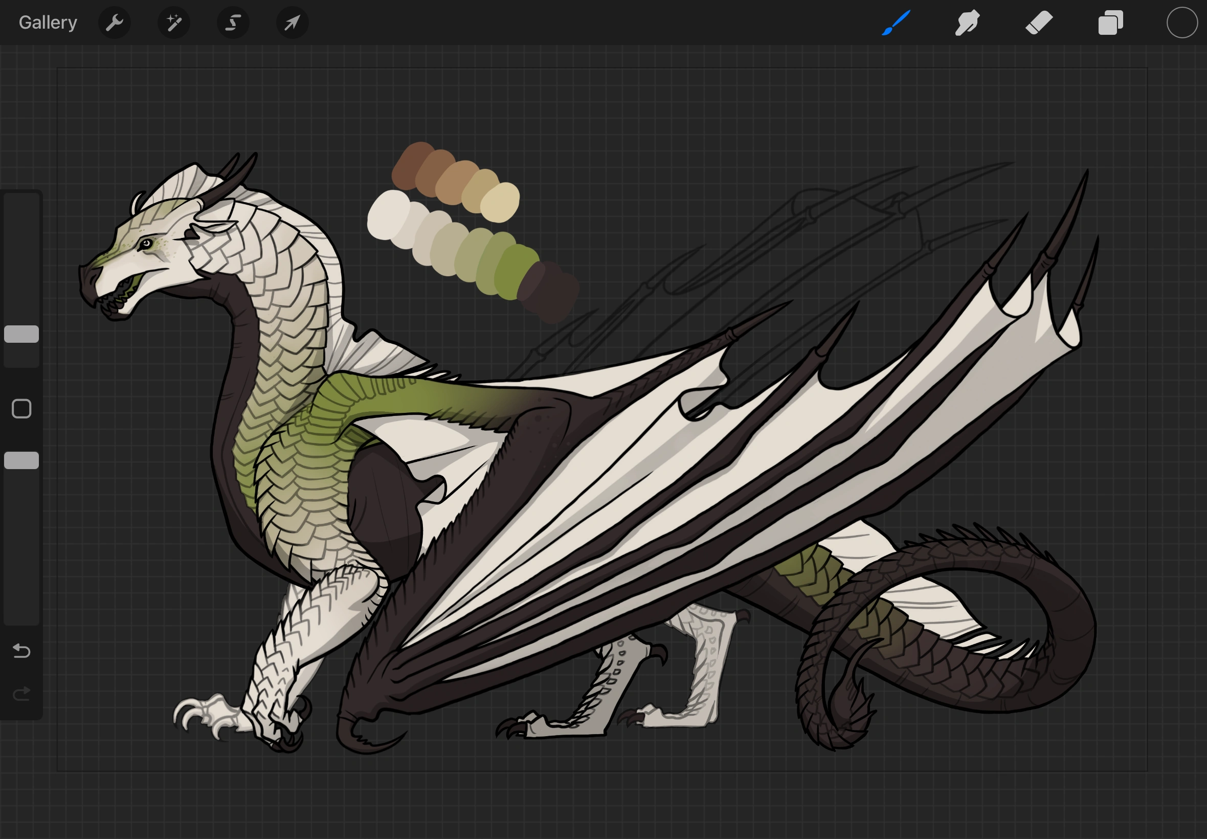The image size is (1207, 839).
Task: Select the Paint brush tool
Action: [896, 23]
